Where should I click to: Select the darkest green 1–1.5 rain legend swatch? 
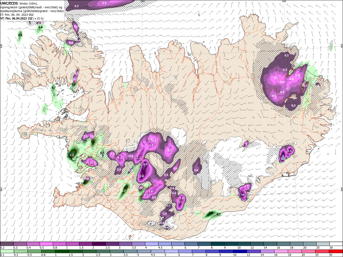coord(62,251)
